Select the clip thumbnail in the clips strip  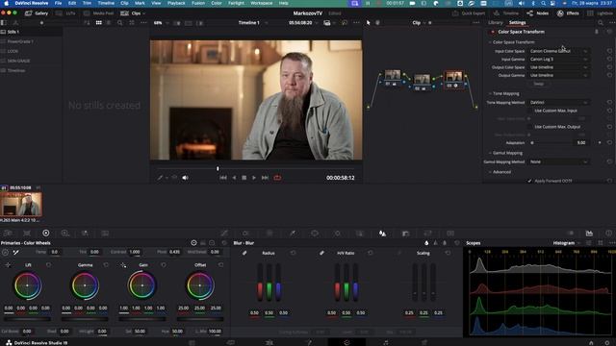21,205
